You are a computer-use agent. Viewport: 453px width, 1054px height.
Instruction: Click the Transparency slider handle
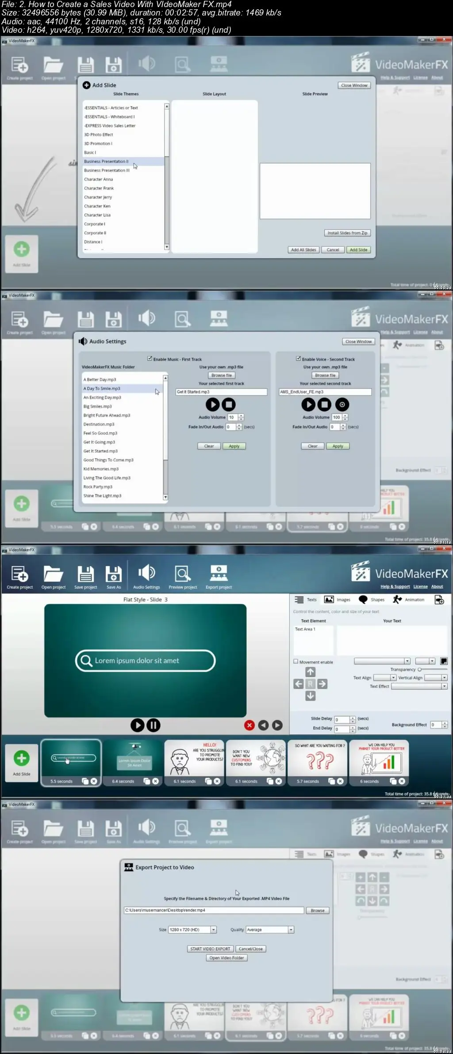(x=419, y=669)
